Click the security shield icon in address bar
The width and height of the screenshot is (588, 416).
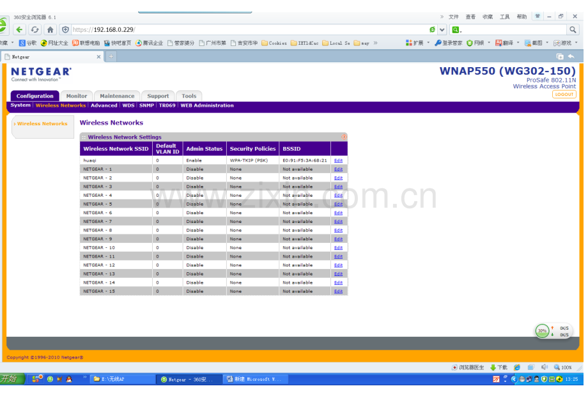pos(66,29)
